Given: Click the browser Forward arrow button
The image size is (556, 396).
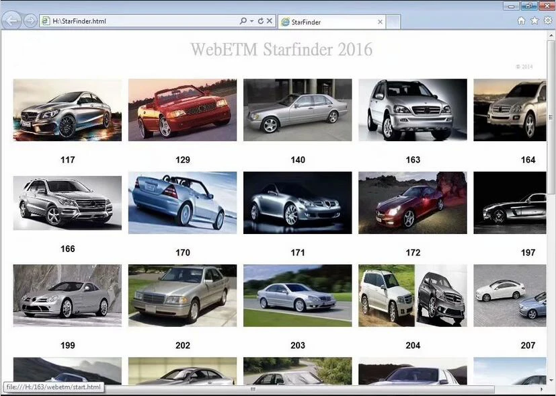Looking at the screenshot, I should [30, 21].
